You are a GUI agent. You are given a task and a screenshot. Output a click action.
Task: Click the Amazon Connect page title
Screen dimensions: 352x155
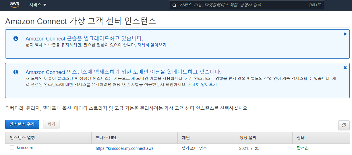click(x=81, y=21)
